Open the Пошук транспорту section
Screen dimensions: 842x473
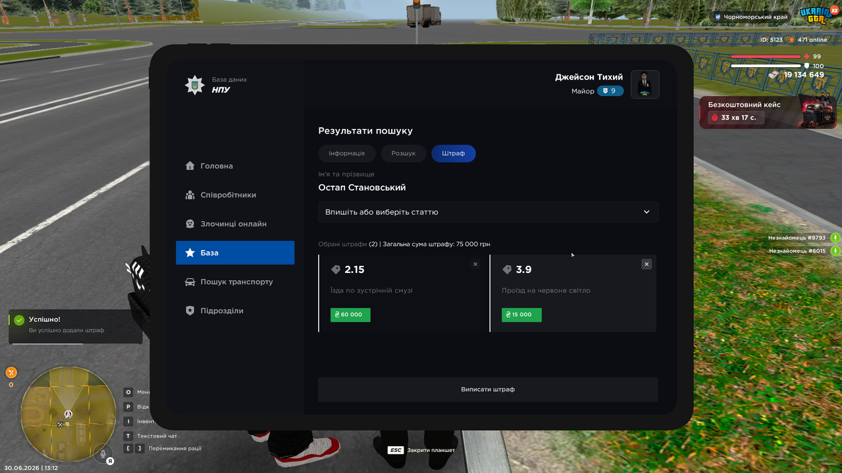click(x=235, y=282)
